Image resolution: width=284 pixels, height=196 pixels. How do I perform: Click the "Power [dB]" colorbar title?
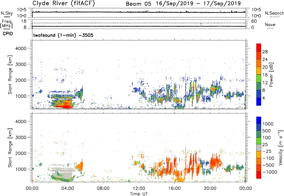[x=271, y=75]
